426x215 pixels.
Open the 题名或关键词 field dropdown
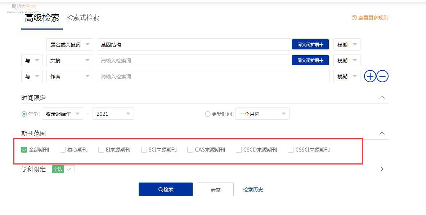[70, 45]
